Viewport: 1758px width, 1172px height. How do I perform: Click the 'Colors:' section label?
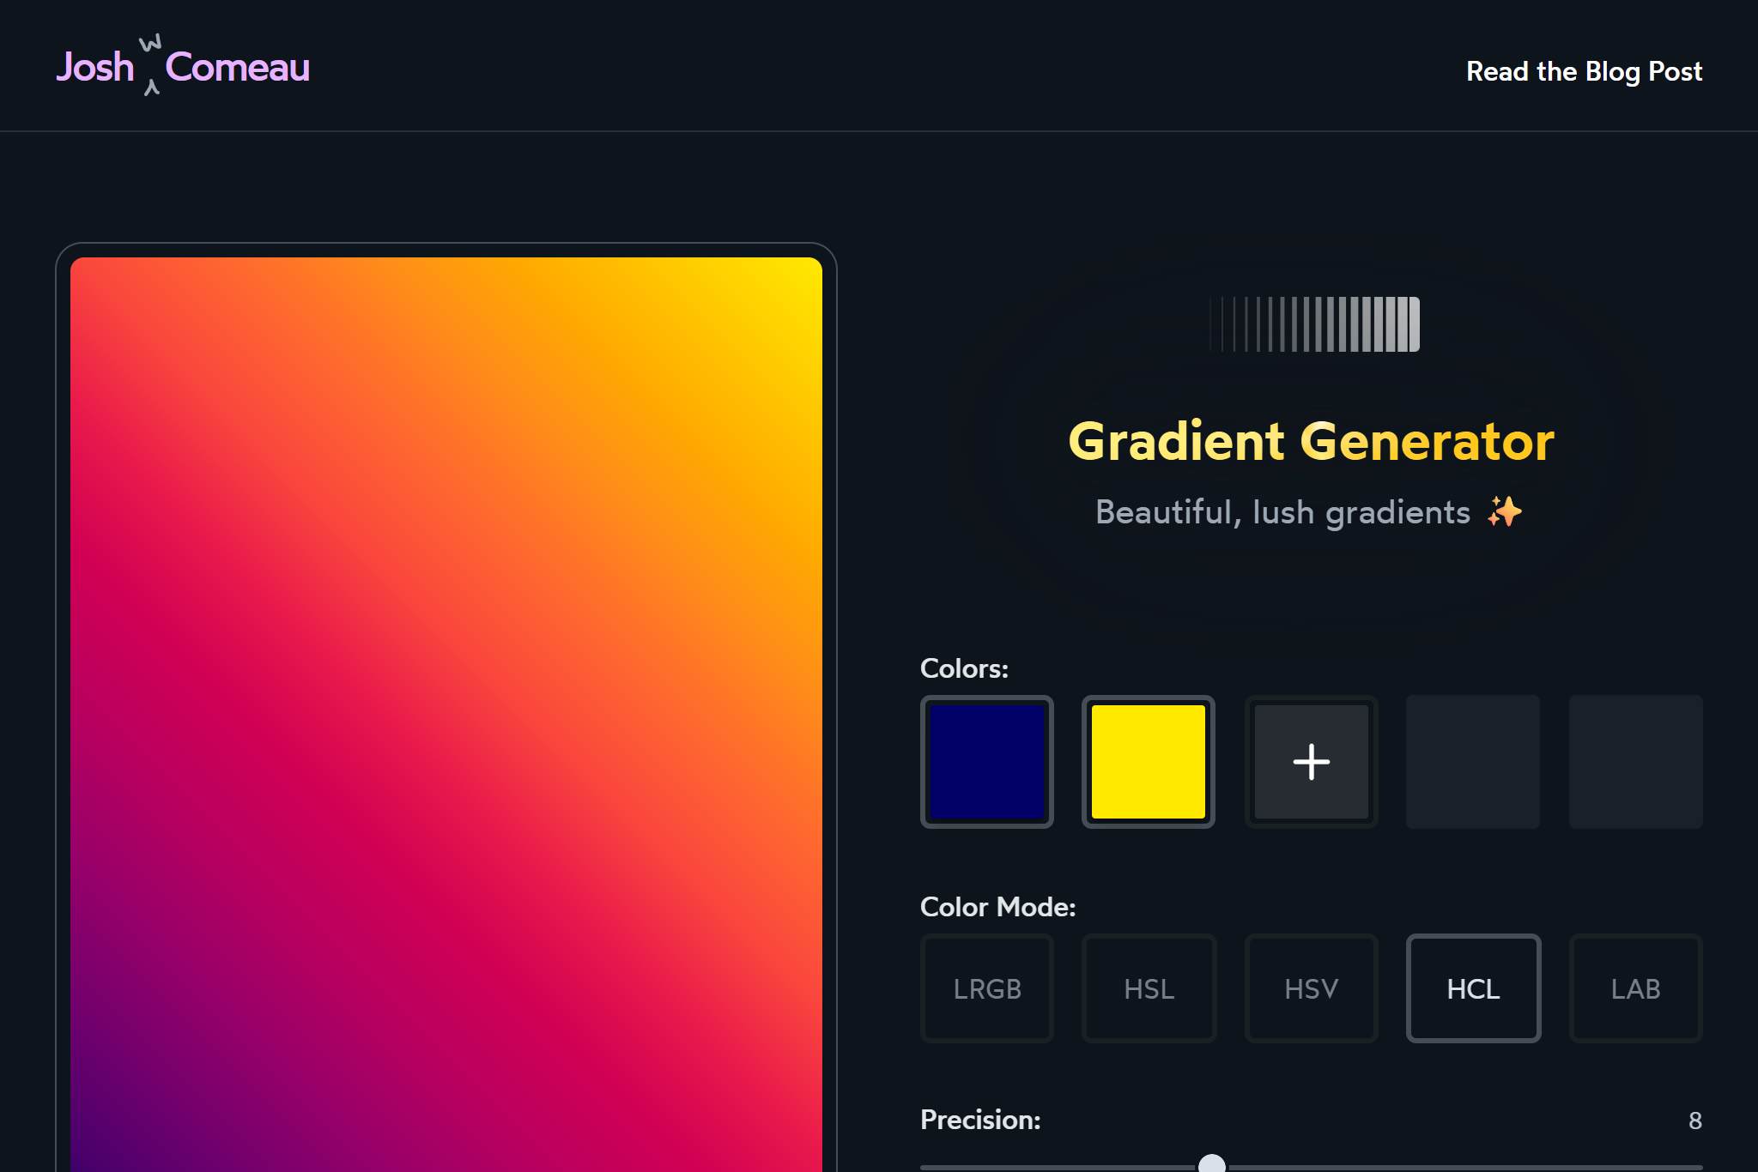point(964,668)
